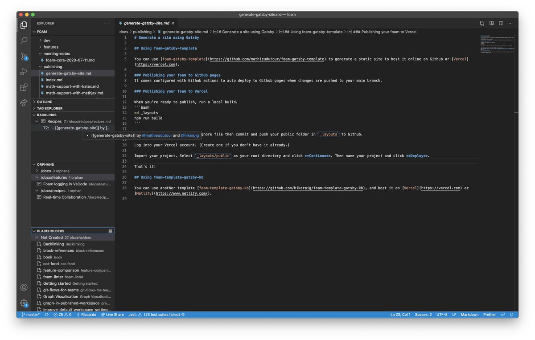This screenshot has height=340, width=535.
Task: Collapse the /docs/features orphan group
Action: 73,177
